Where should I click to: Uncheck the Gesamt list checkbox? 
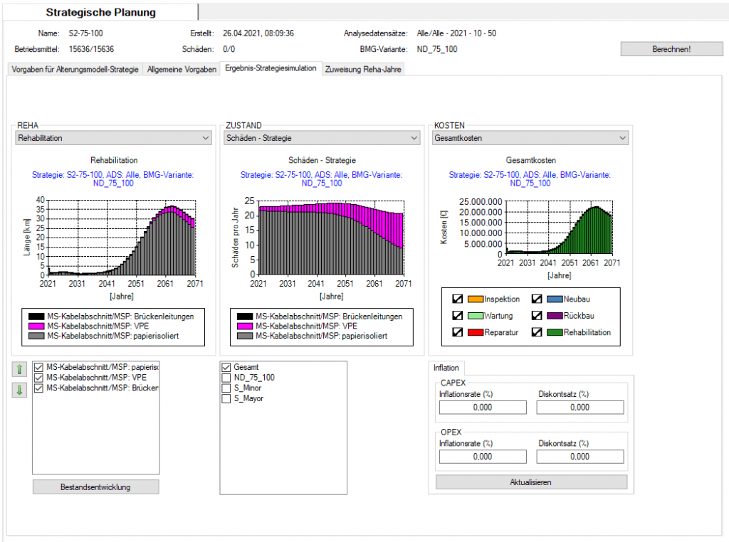point(226,367)
